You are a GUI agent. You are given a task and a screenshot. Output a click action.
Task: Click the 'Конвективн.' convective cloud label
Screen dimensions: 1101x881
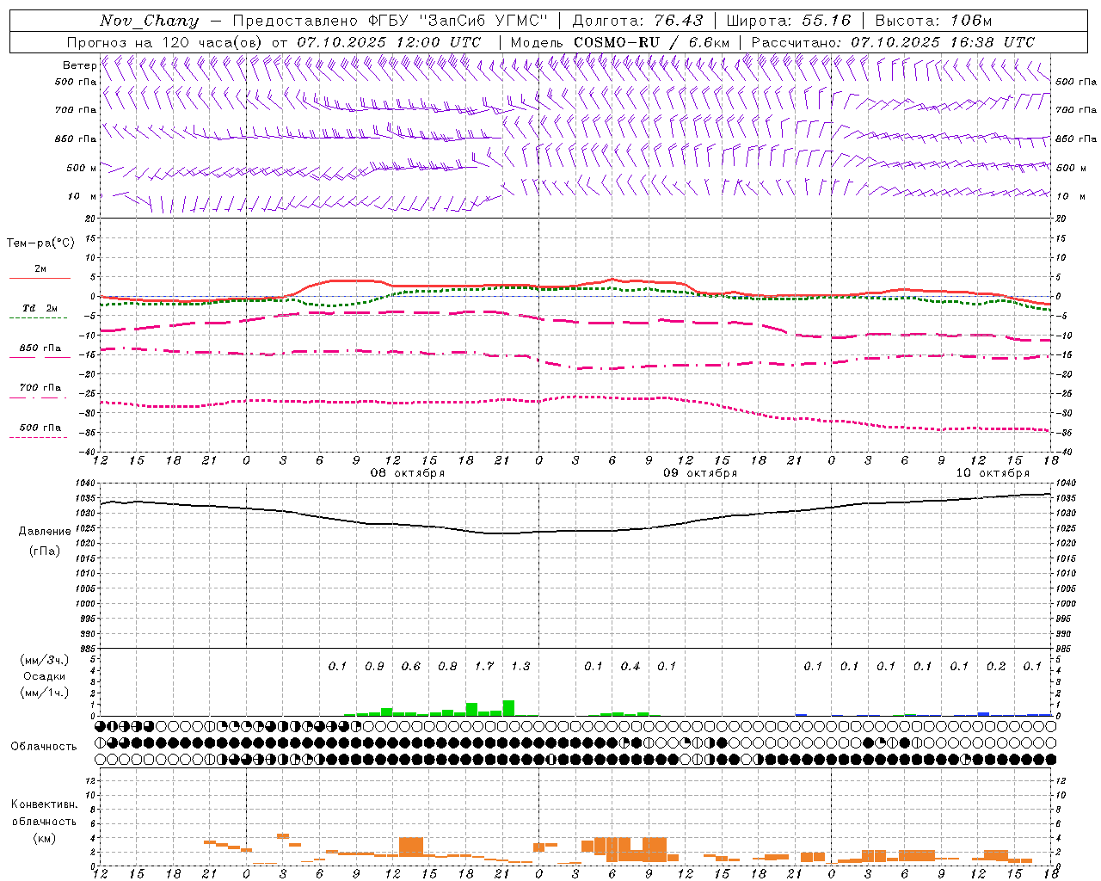coord(44,805)
